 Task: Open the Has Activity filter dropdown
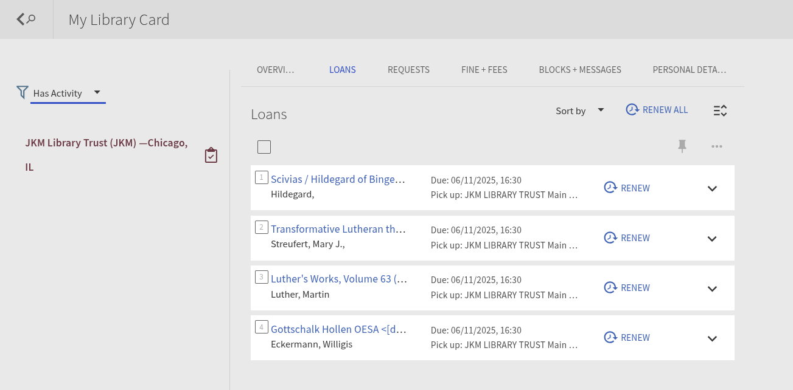click(97, 92)
